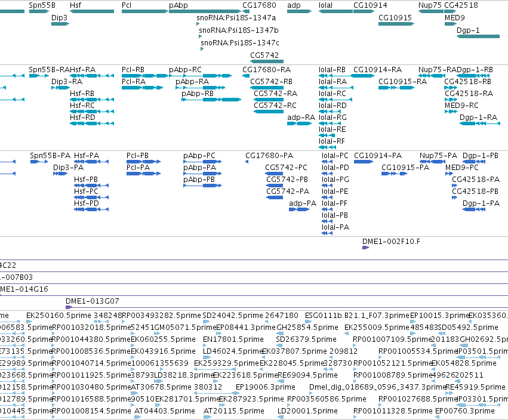Image resolution: width=508 pixels, height=420 pixels.
Task: Click snoRNA:Psi18S-1347c label
Action: pyautogui.click(x=240, y=43)
